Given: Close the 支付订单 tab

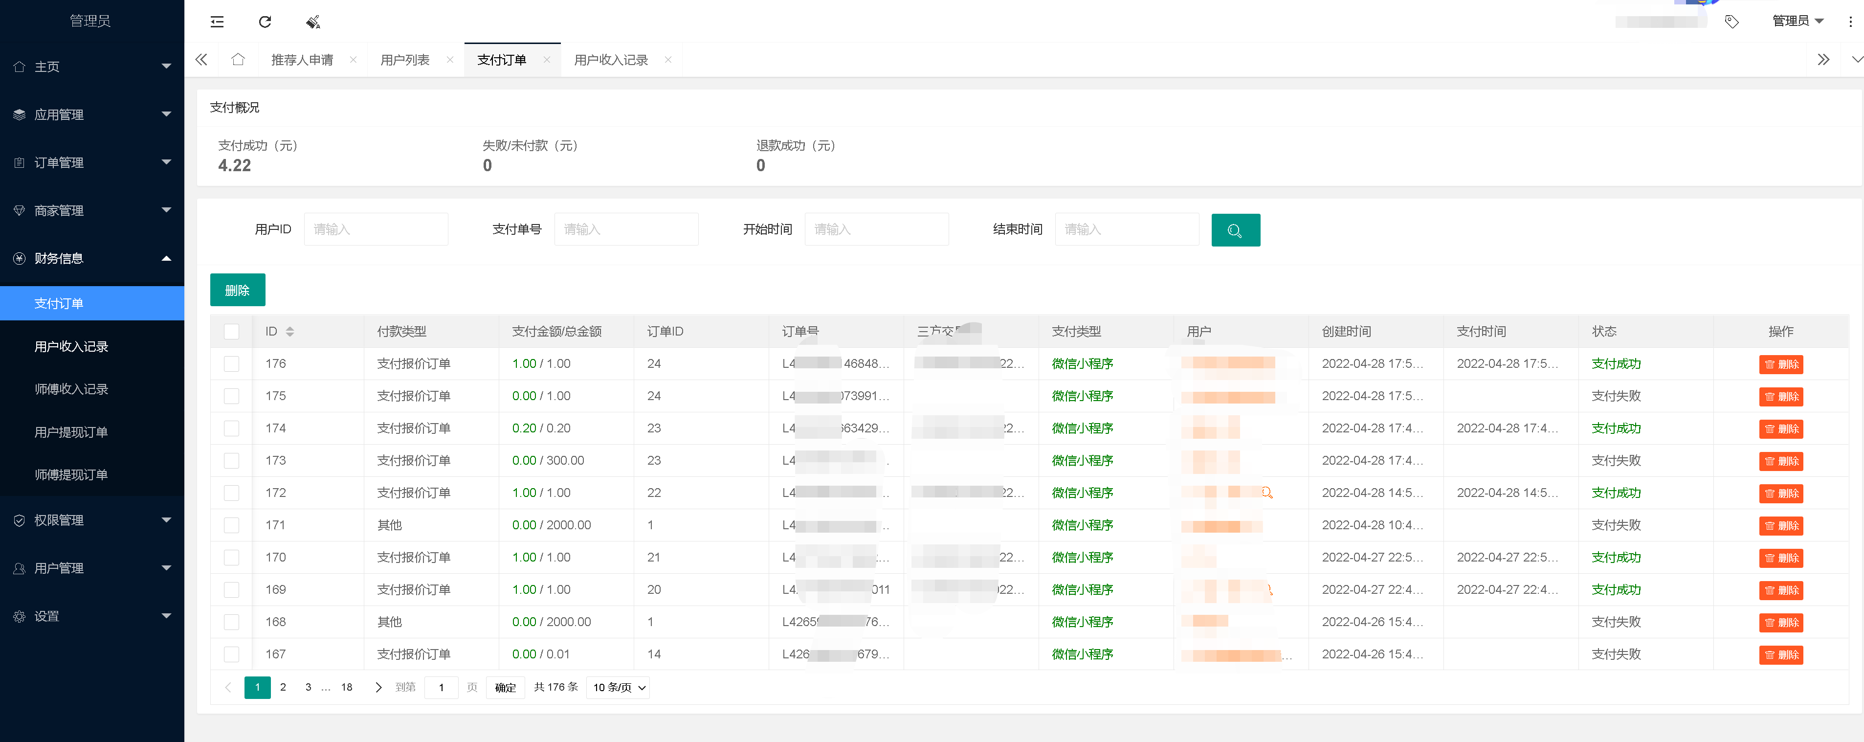Looking at the screenshot, I should coord(547,60).
